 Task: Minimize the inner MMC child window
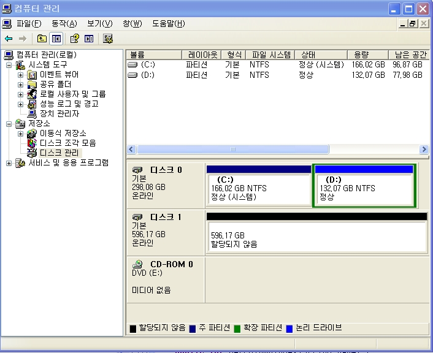402,24
